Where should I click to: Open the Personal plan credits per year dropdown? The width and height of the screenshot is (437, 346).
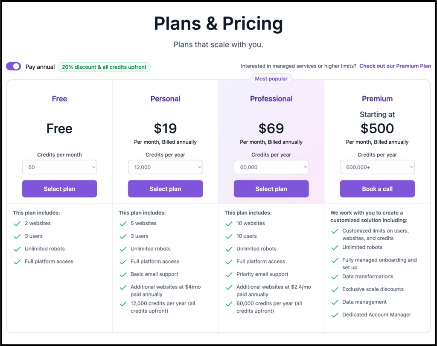(165, 167)
